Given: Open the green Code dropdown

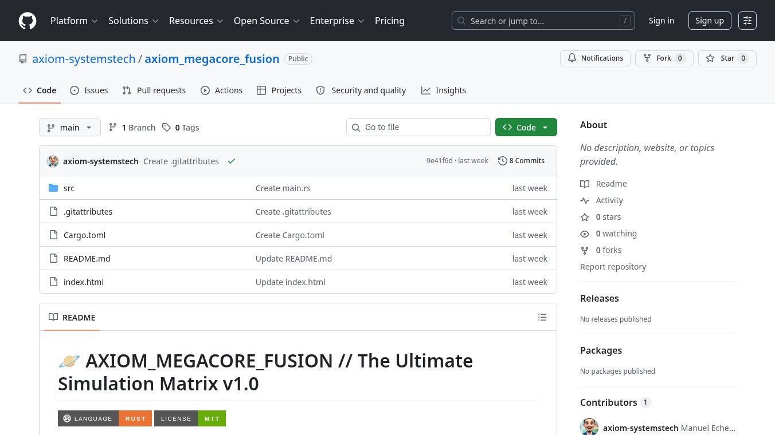Looking at the screenshot, I should tap(526, 127).
